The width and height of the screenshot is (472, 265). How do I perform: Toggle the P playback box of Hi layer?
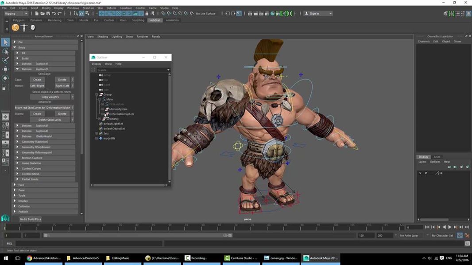pyautogui.click(x=426, y=173)
